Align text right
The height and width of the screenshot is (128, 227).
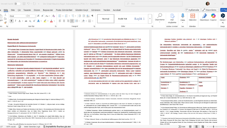68,21
